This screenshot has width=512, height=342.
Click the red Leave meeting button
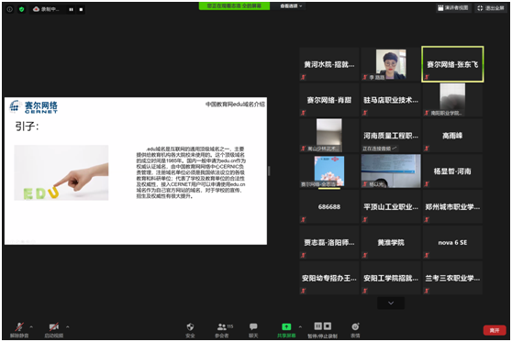[x=495, y=331]
